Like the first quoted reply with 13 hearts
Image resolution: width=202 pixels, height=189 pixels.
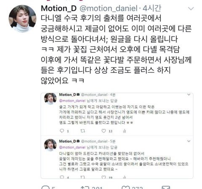pyautogui.click(x=104, y=131)
